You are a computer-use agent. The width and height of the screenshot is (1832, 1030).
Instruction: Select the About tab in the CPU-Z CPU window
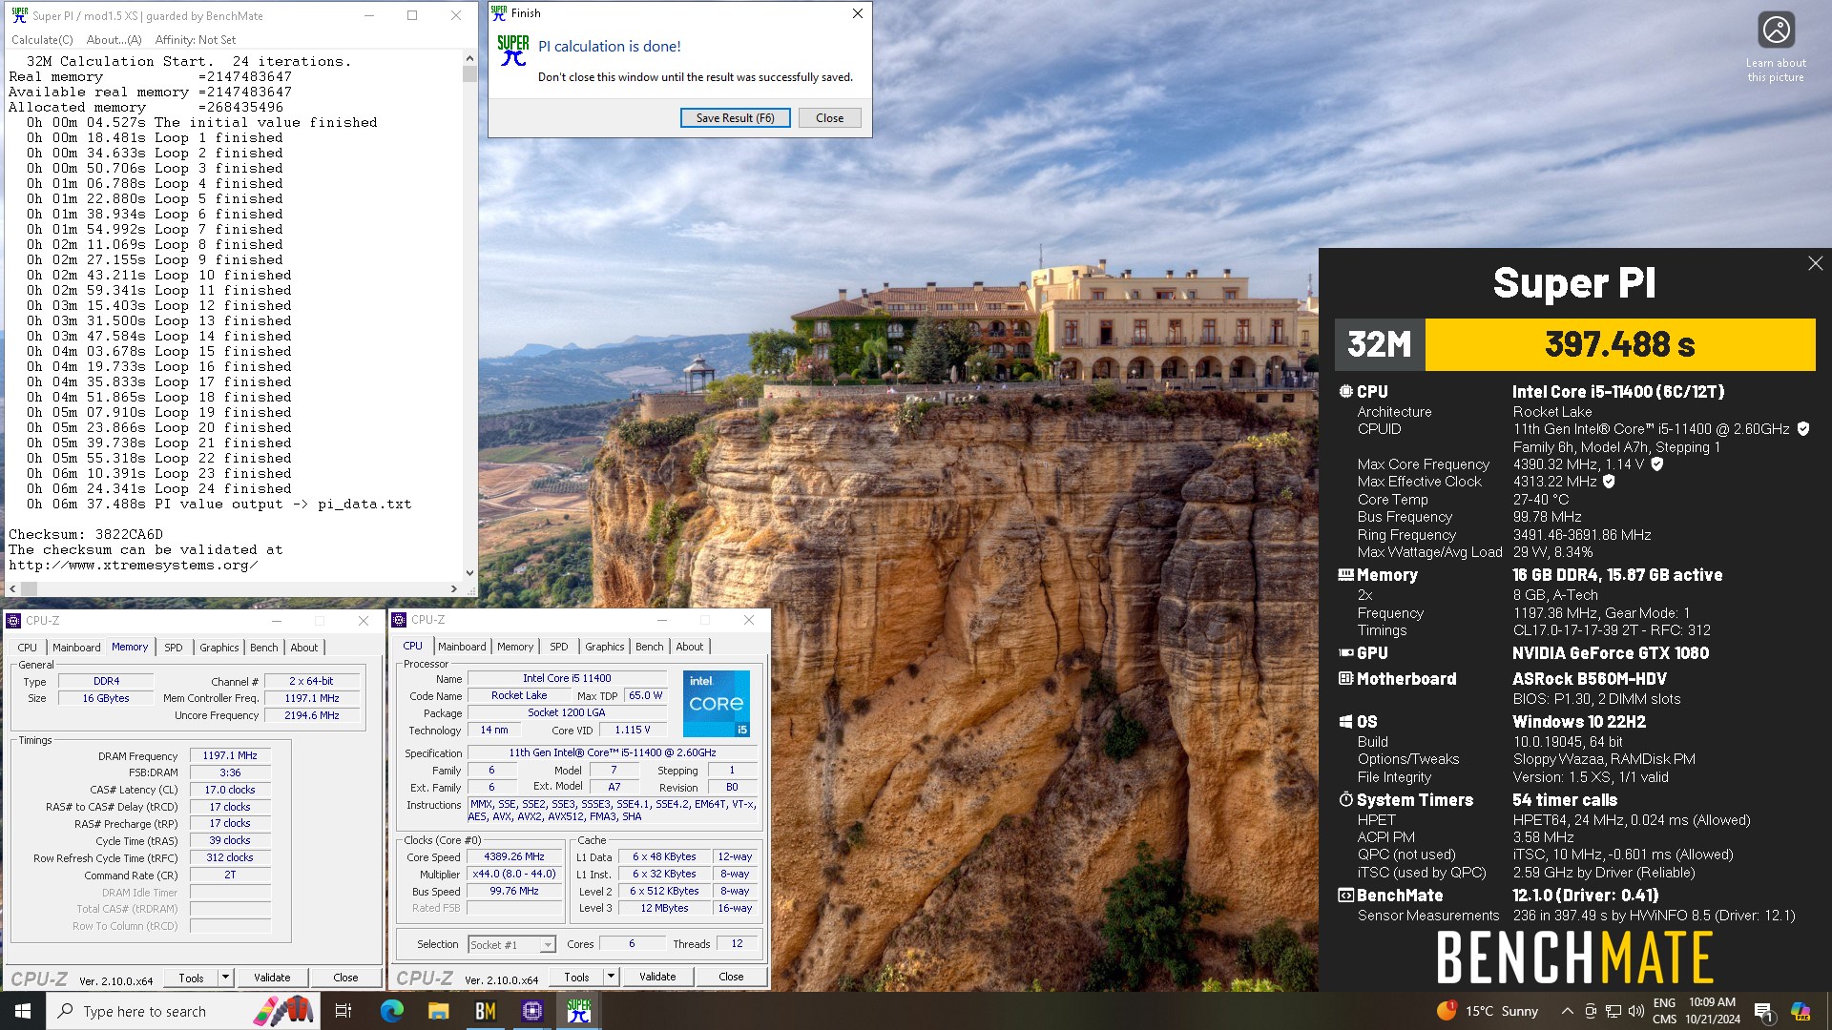690,647
